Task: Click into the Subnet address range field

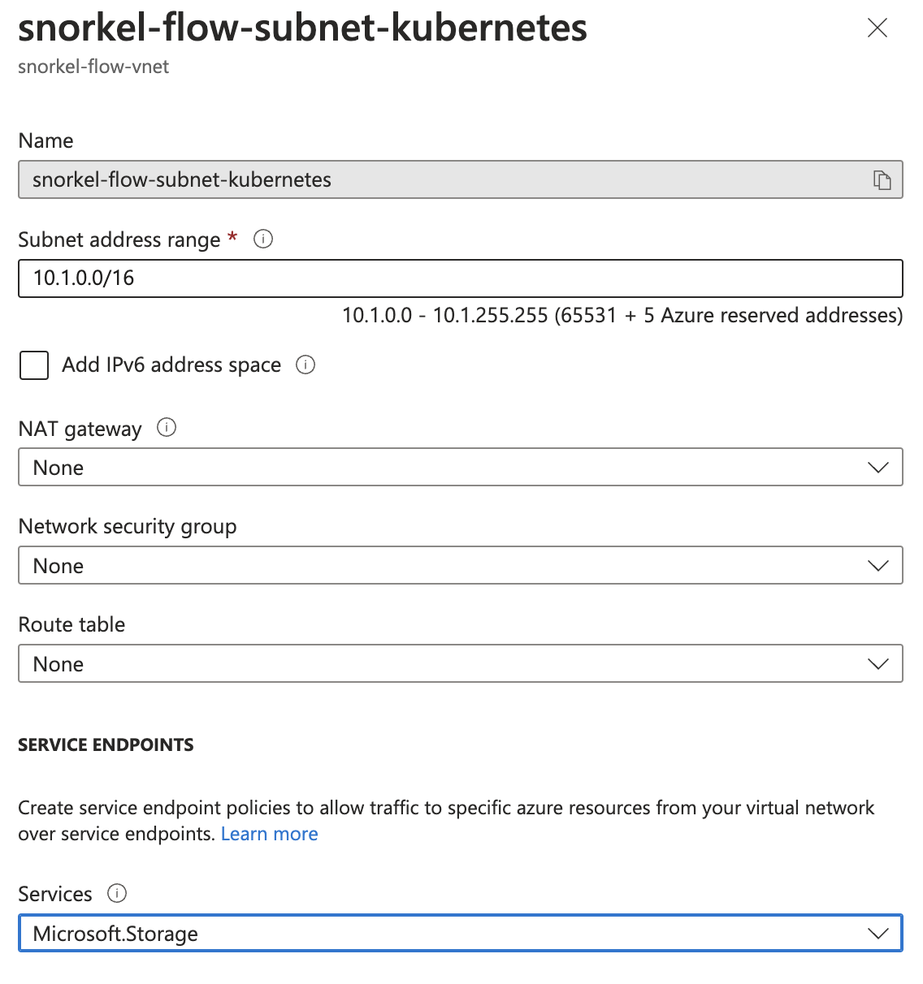Action: [x=461, y=278]
